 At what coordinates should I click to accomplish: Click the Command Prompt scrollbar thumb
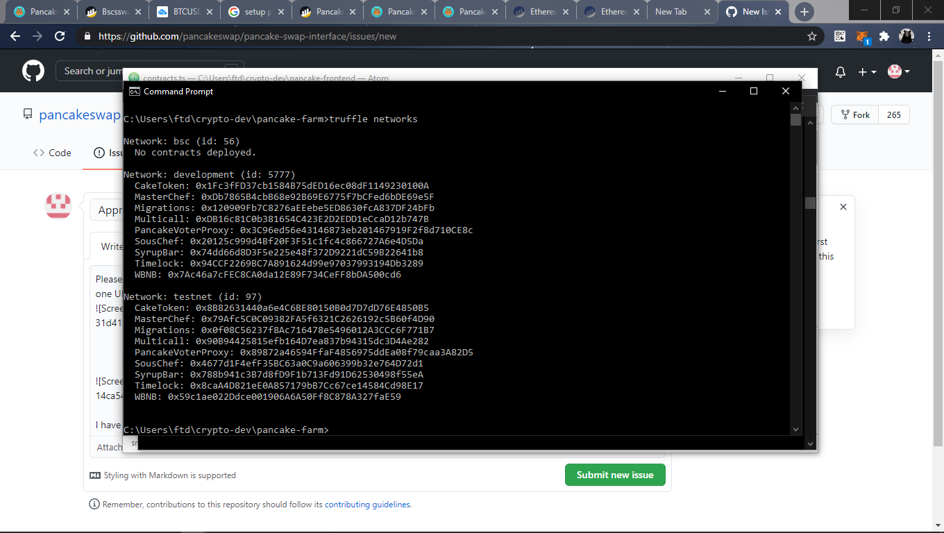click(x=795, y=119)
